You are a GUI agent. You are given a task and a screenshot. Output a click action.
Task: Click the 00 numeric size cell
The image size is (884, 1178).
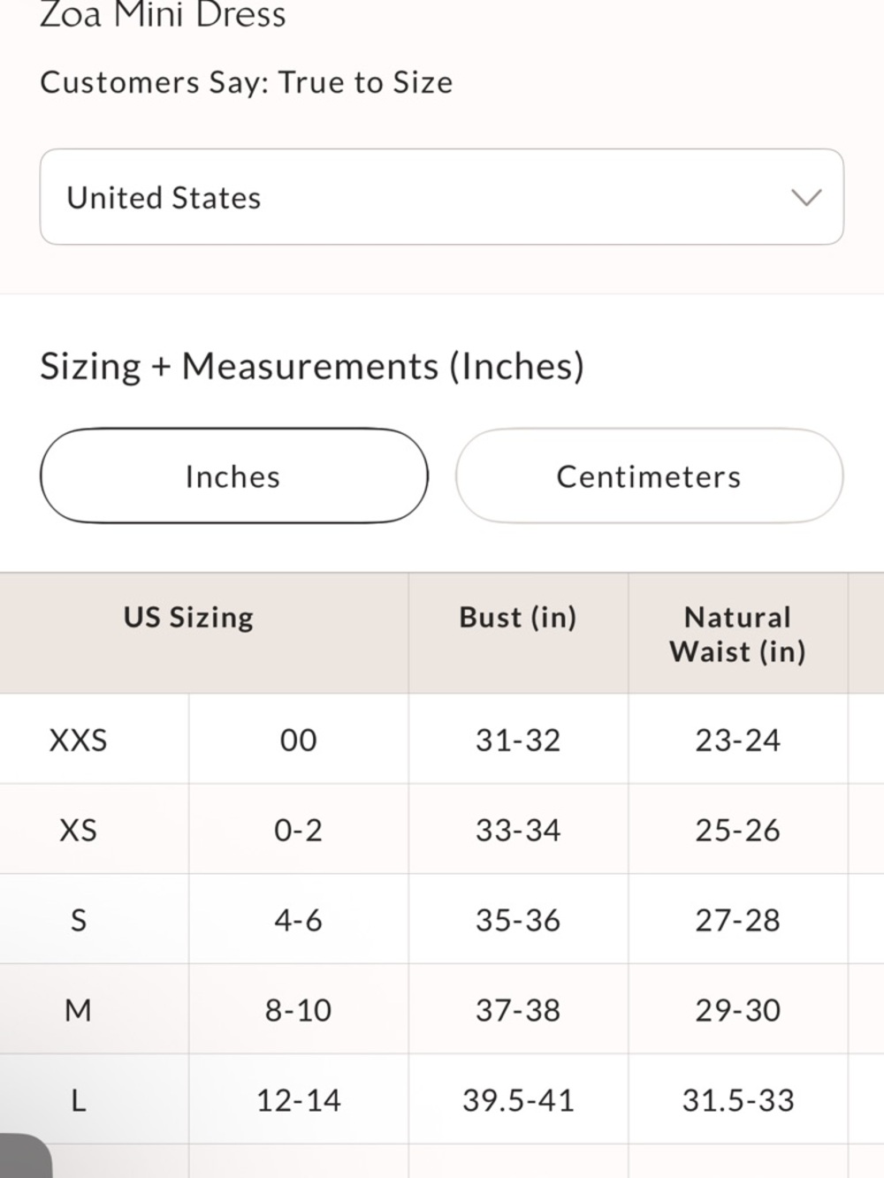[x=298, y=740]
